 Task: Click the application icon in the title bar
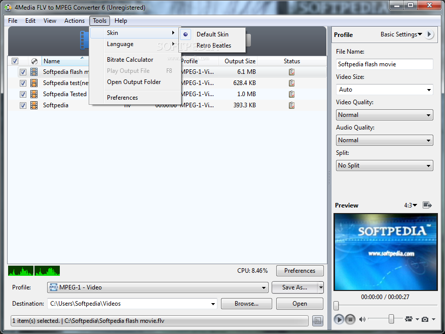[x=8, y=8]
